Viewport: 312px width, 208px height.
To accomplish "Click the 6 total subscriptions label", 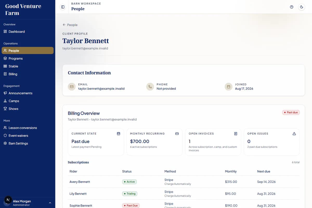I will [x=296, y=162].
